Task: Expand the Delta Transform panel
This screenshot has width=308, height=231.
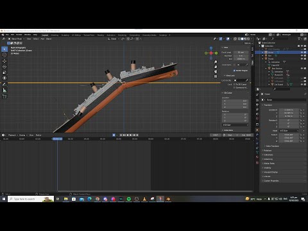Action: click(x=272, y=146)
